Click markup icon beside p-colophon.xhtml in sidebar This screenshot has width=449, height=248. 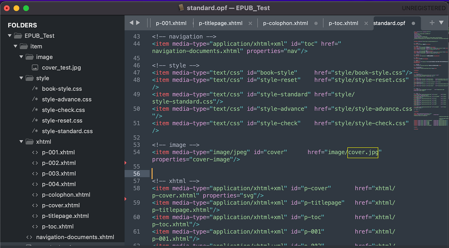coord(35,195)
